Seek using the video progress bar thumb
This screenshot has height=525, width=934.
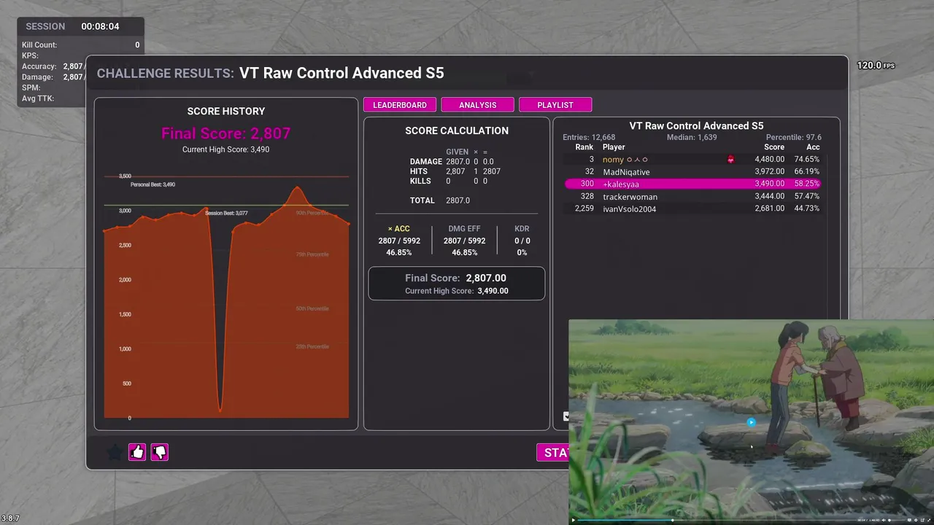673,520
